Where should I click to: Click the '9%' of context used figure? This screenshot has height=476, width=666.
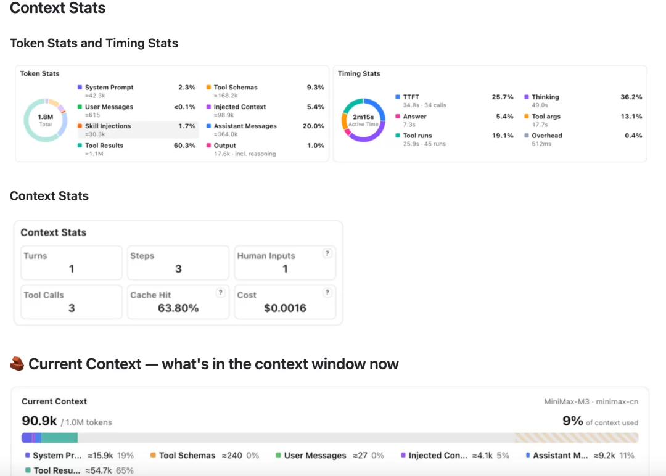click(572, 421)
